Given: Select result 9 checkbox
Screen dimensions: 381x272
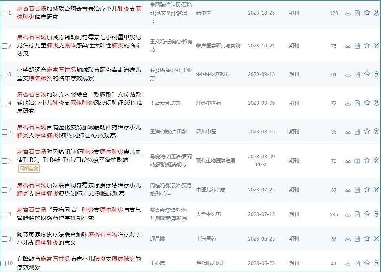Looking at the screenshot, I should [x=4, y=239].
